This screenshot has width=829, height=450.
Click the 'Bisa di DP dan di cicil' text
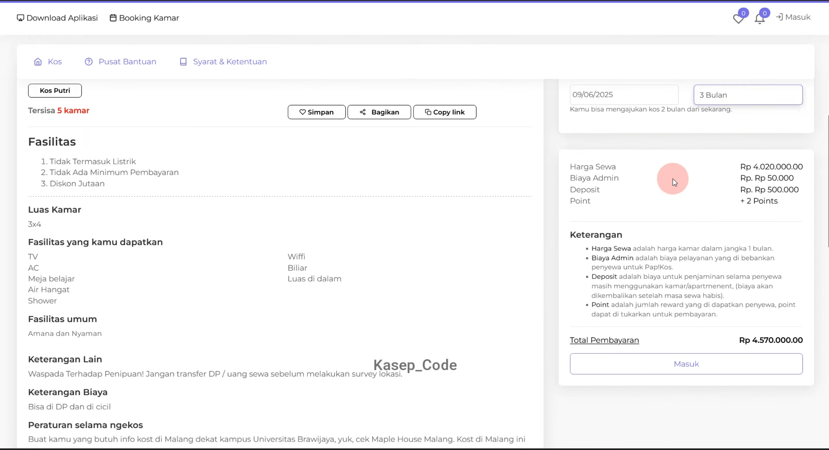[x=69, y=407]
